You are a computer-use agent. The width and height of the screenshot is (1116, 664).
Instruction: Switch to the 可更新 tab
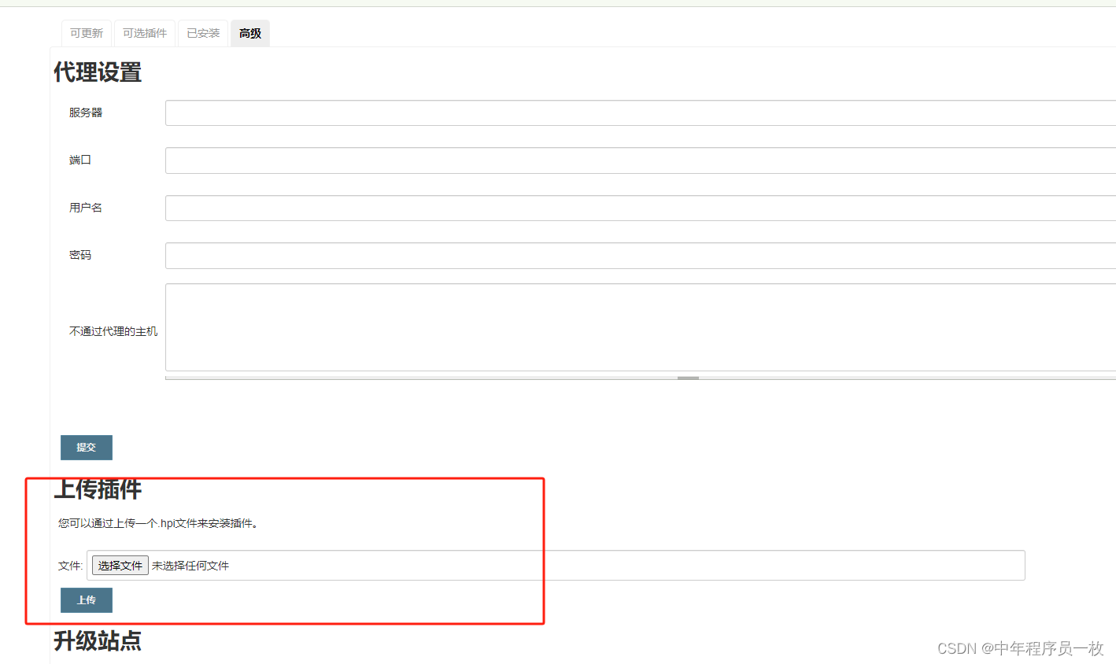point(87,33)
